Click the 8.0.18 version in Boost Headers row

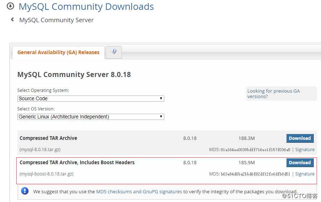tap(190, 163)
